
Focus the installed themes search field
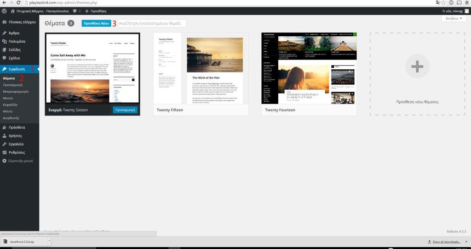(x=151, y=23)
